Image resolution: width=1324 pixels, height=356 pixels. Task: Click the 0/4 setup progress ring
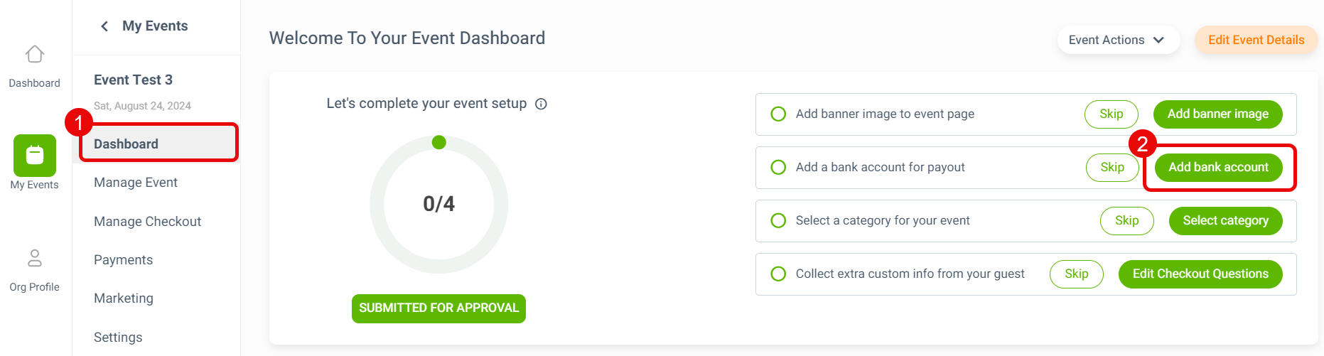pos(439,205)
